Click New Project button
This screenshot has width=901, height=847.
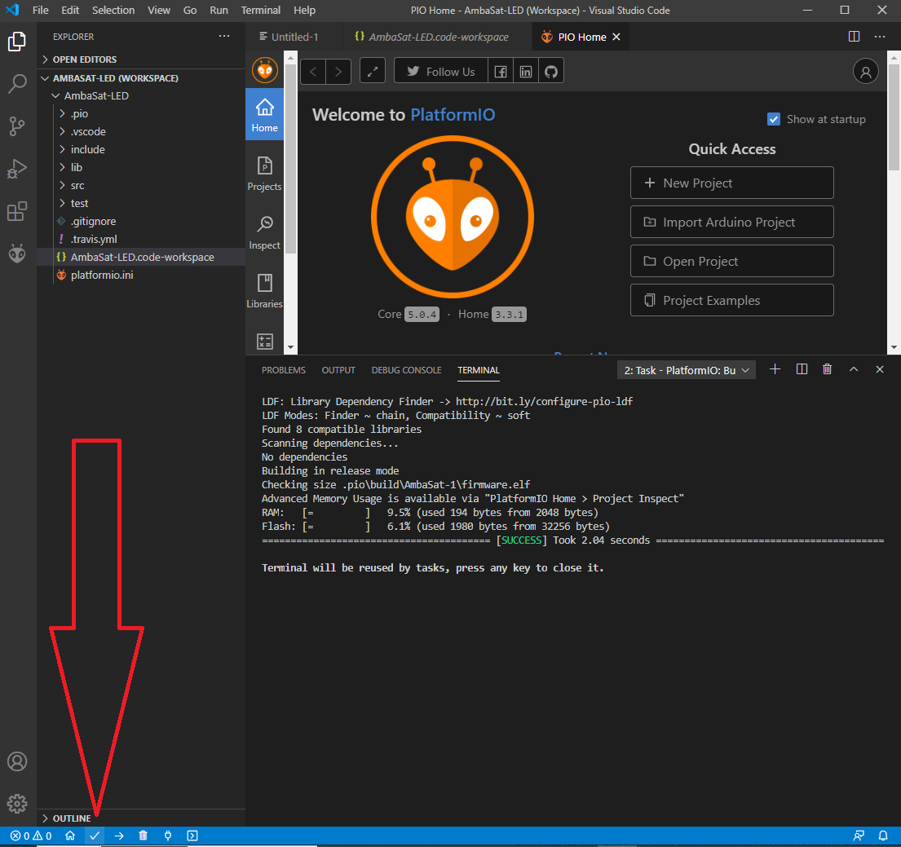point(731,183)
